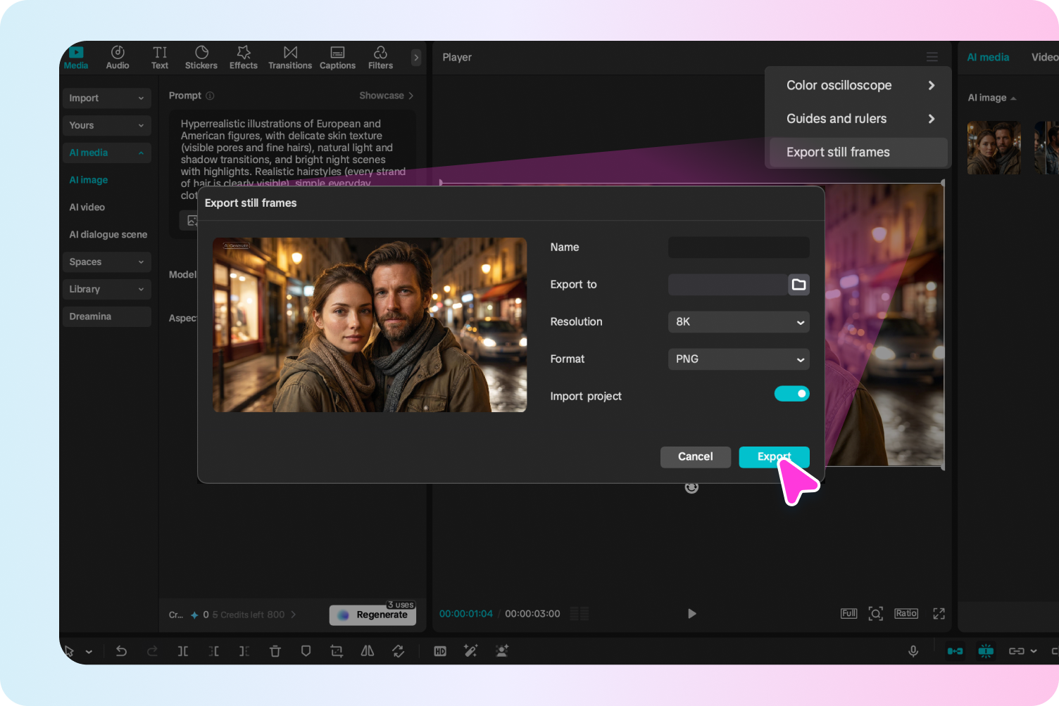Click the Mirror flip icon in the bottom toolbar

[x=367, y=650]
